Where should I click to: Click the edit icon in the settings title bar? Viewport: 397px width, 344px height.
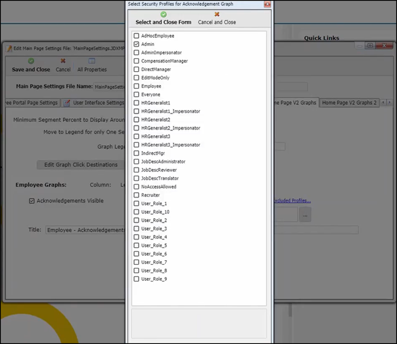tap(9, 48)
